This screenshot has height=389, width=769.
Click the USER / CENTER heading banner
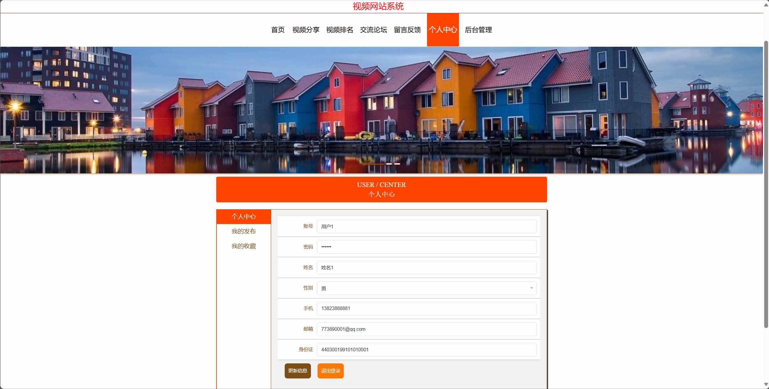click(x=381, y=189)
